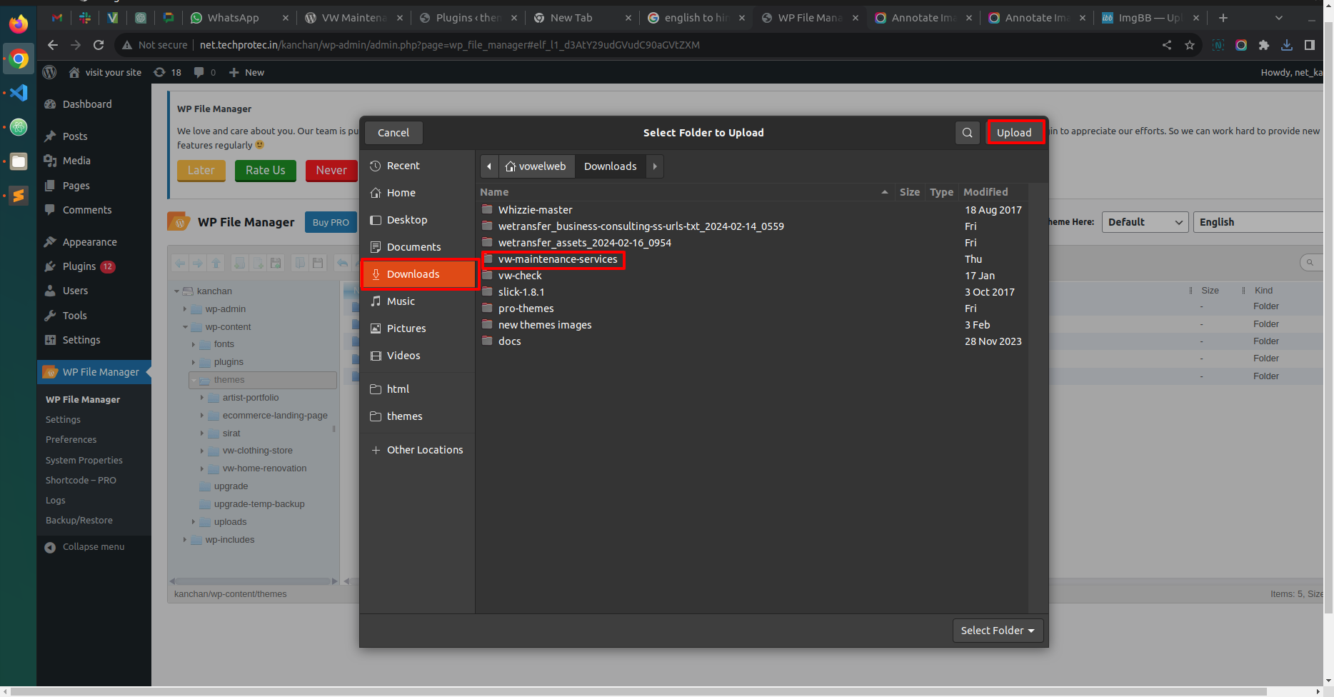
Task: Launch Sublime Text from the dock
Action: coord(19,196)
